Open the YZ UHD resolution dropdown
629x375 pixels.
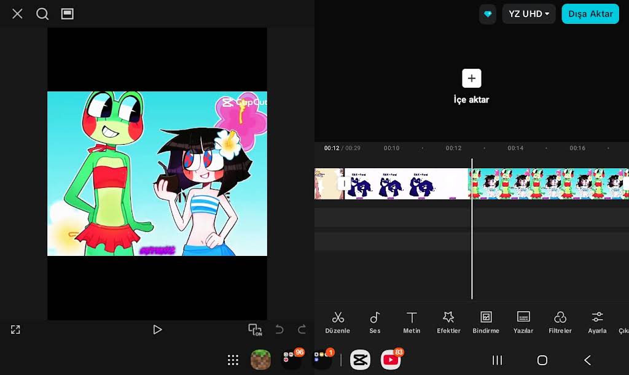pos(529,14)
